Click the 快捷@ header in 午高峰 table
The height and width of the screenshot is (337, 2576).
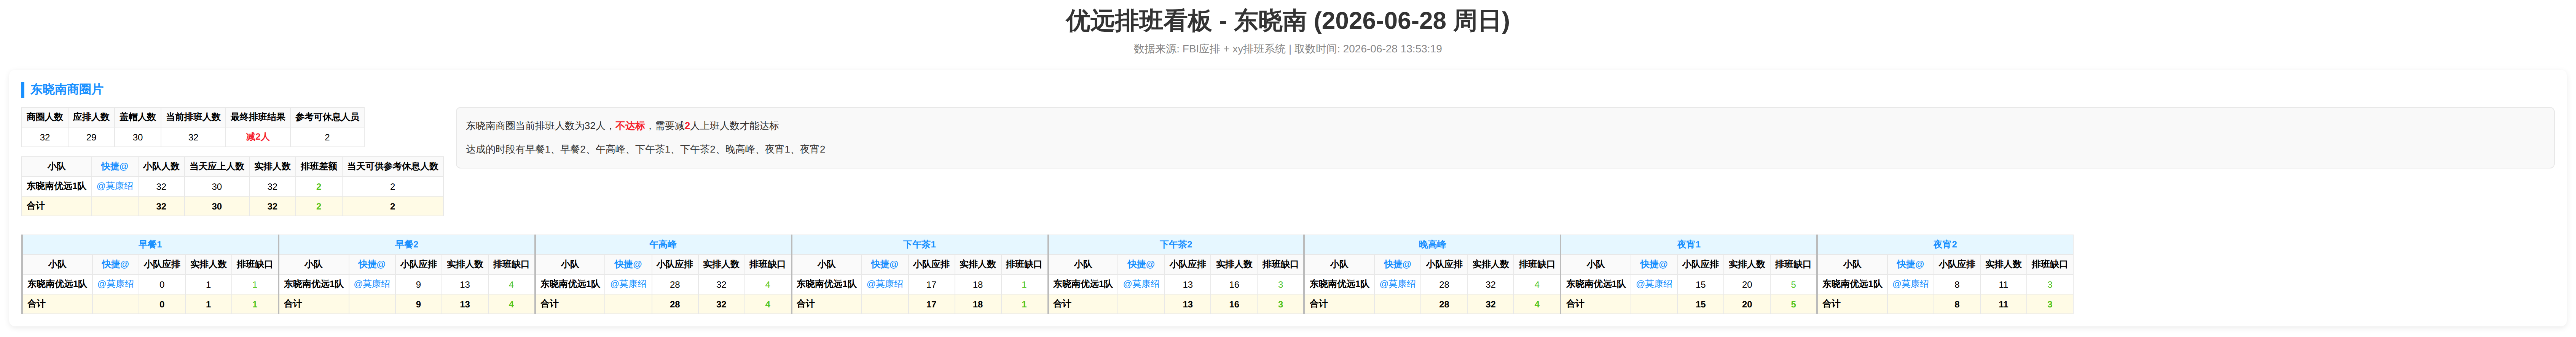628,264
